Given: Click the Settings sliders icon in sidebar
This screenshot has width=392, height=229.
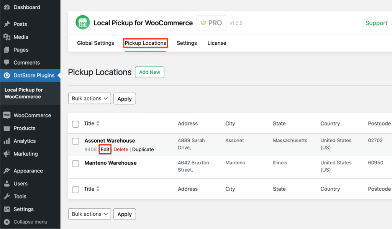Looking at the screenshot, I should pyautogui.click(x=7, y=209).
